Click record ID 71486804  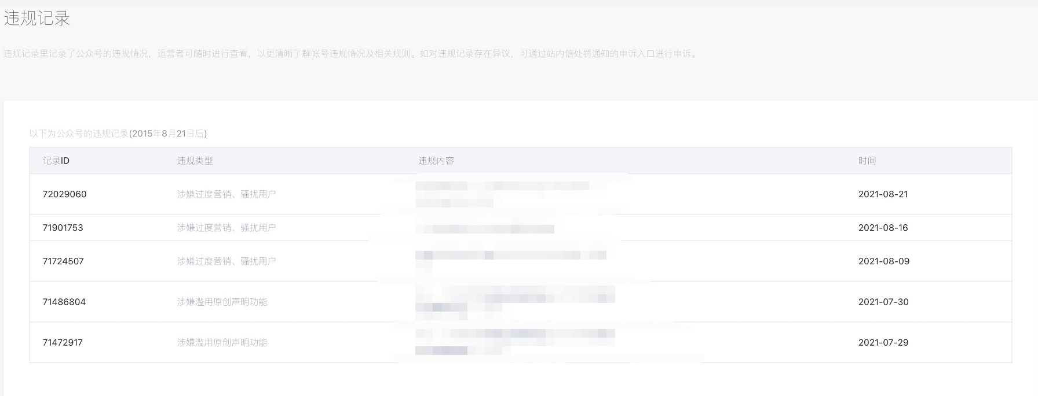pyautogui.click(x=64, y=302)
